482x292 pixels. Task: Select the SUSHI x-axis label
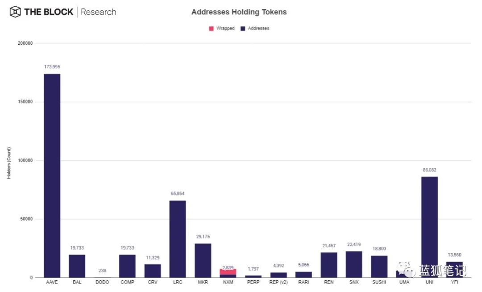pyautogui.click(x=379, y=283)
